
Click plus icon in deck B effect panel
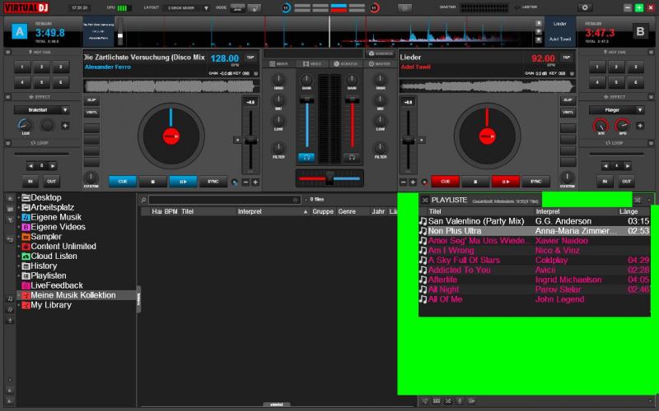(x=640, y=126)
